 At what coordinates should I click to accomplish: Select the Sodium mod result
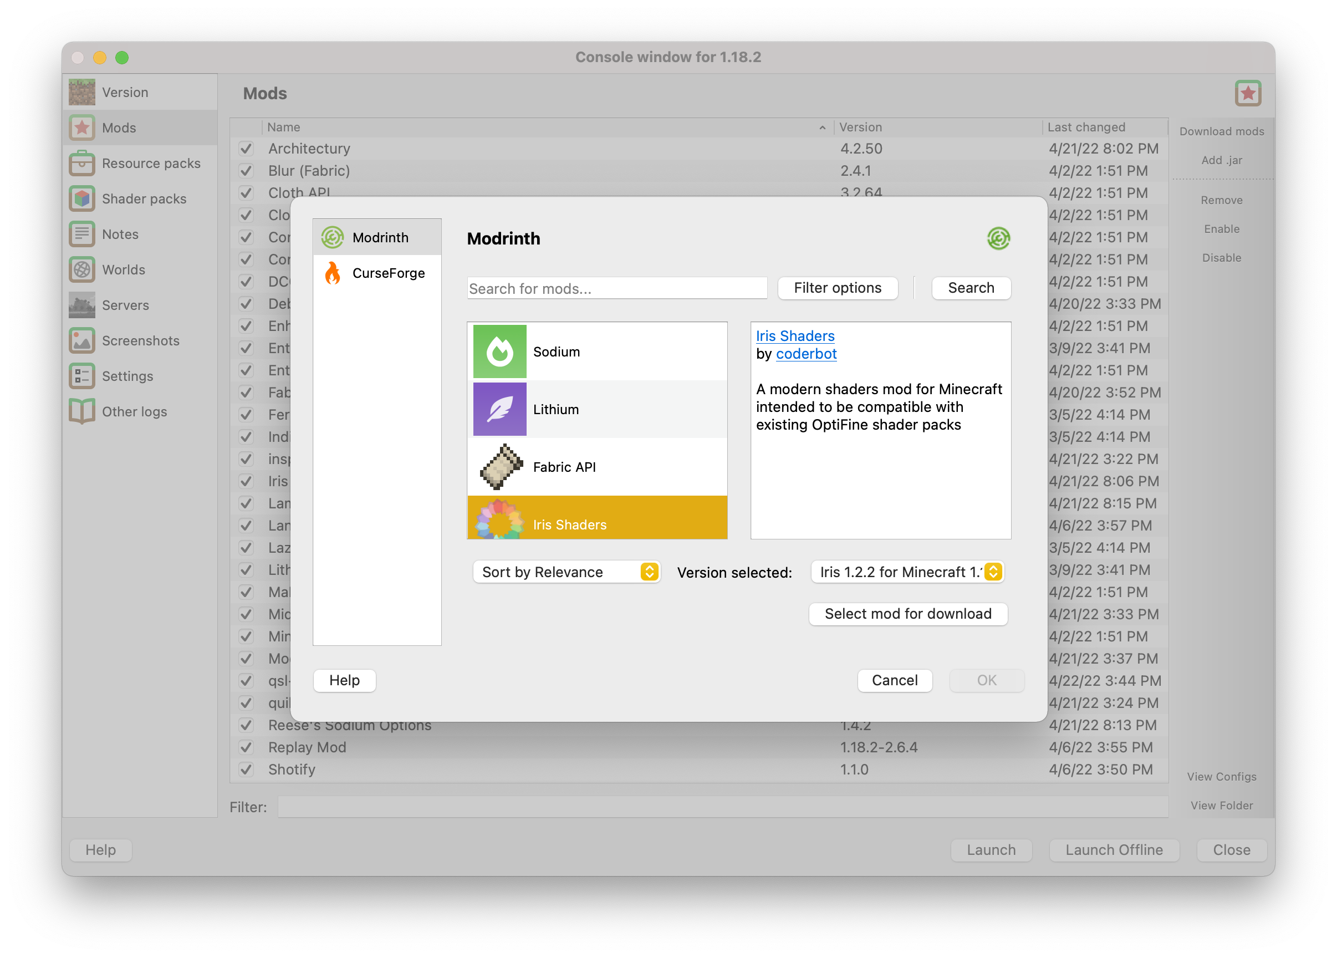(x=597, y=351)
